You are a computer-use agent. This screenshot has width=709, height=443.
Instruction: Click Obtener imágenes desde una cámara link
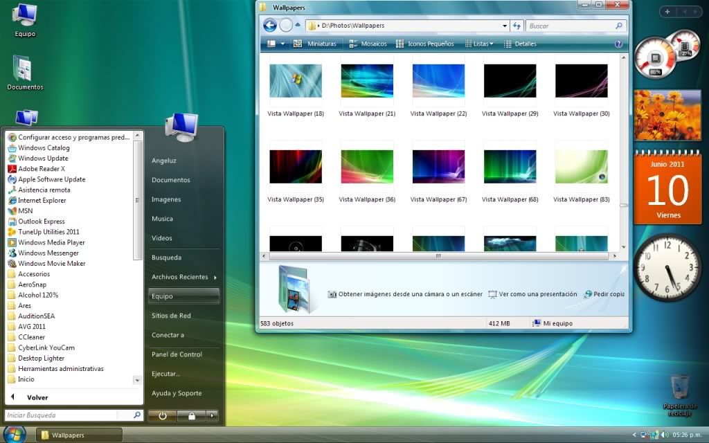405,294
